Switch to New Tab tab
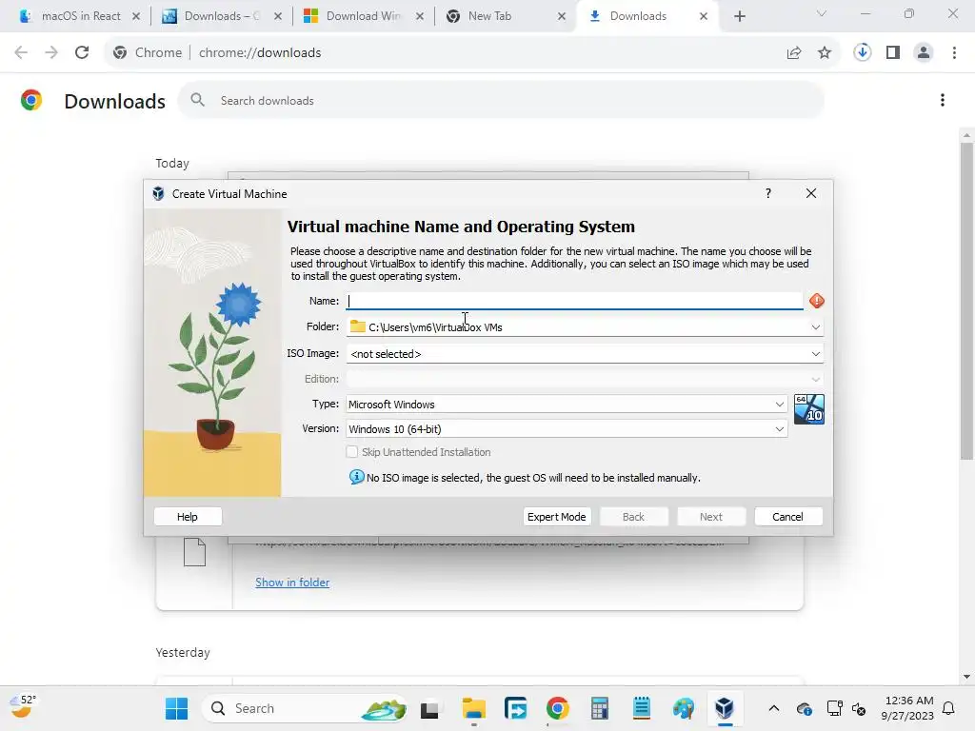975x731 pixels. coord(505,16)
